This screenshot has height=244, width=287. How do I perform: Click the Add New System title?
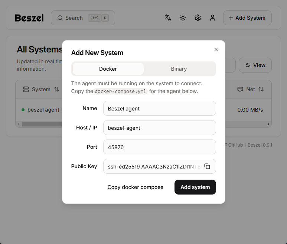(x=97, y=53)
